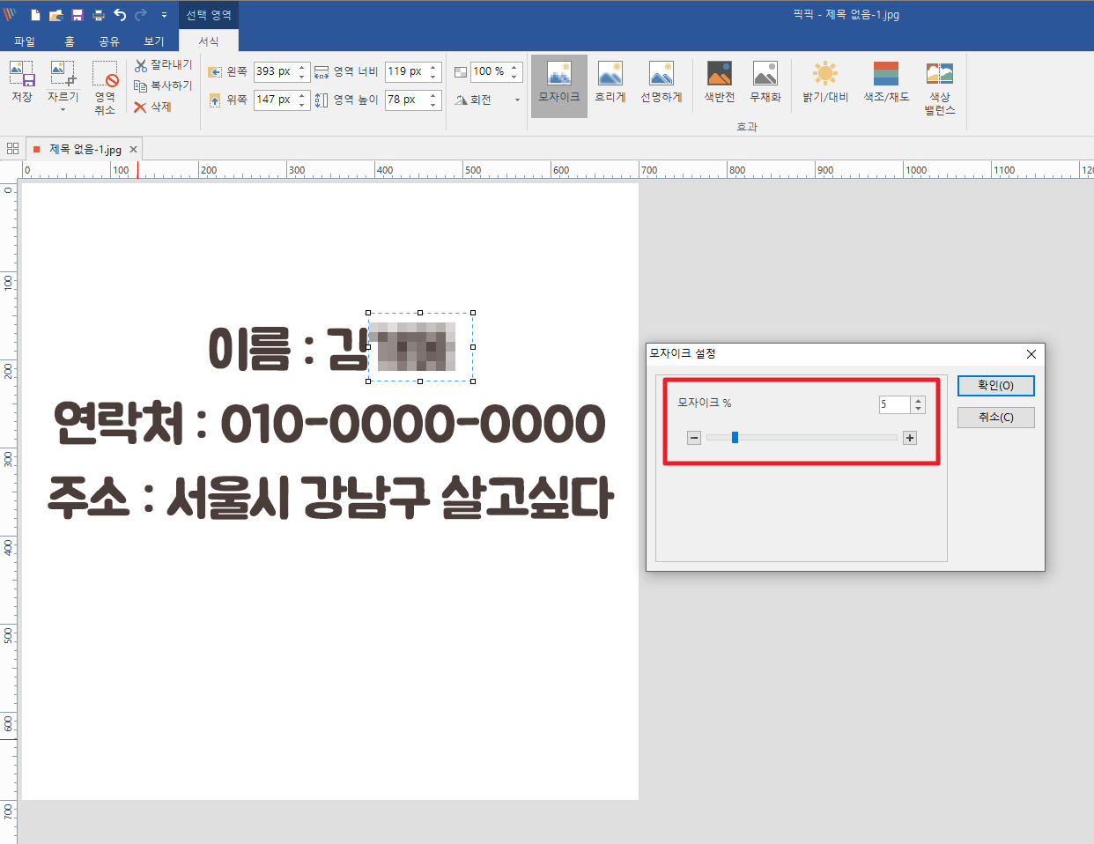
Task: Apply the 흐리게 (blur) effect
Action: click(x=610, y=83)
